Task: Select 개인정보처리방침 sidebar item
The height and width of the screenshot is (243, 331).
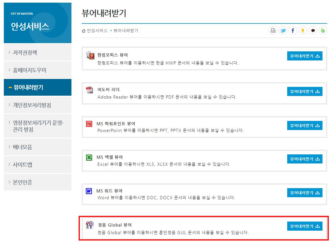Action: pos(38,105)
